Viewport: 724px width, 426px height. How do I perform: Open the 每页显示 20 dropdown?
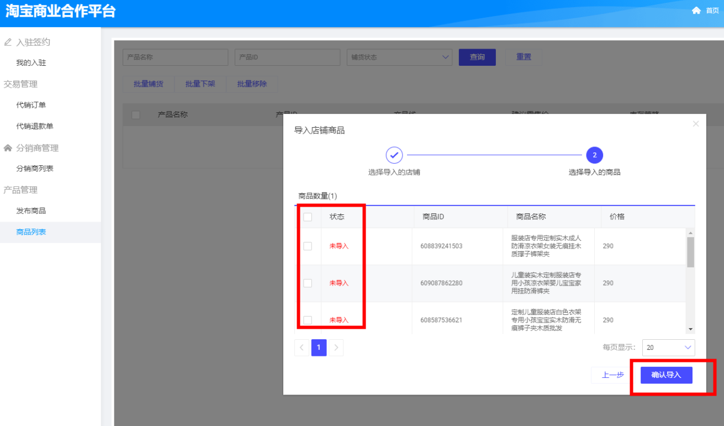[x=669, y=348]
